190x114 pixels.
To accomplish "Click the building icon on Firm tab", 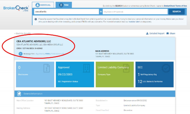I will [61, 5].
